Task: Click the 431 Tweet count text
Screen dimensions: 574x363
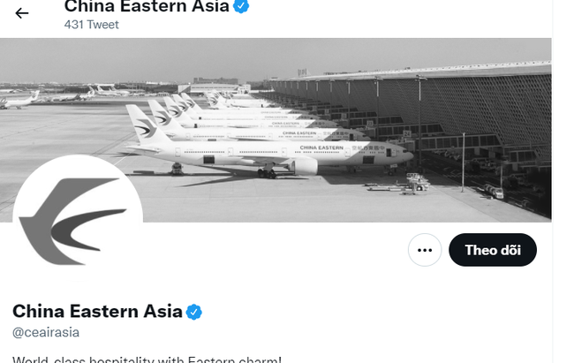Action: (x=91, y=25)
